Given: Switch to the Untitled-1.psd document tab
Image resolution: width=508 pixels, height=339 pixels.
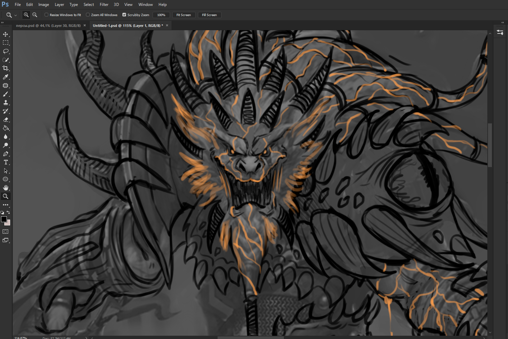Looking at the screenshot, I should point(128,26).
